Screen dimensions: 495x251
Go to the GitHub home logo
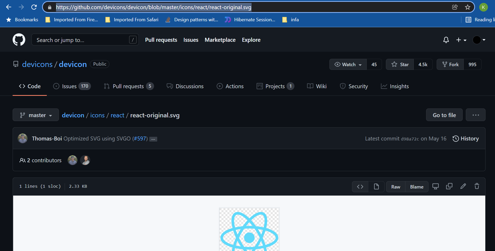19,40
